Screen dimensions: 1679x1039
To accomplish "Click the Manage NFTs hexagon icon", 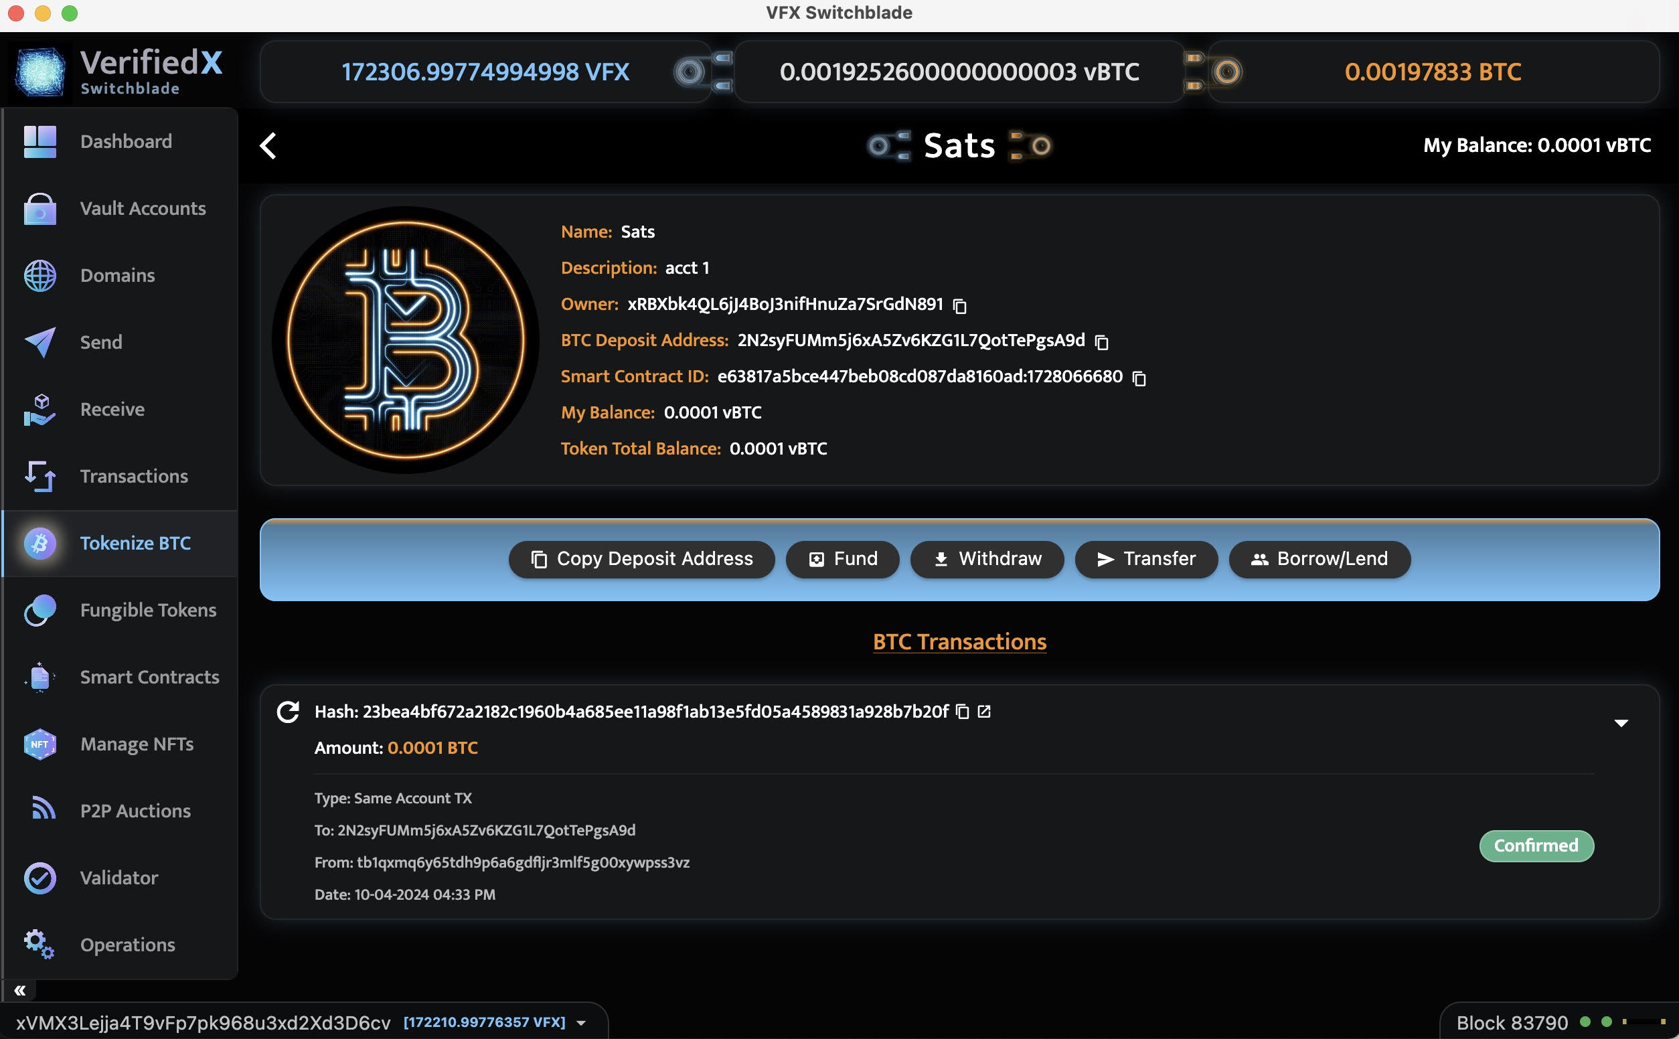I will pos(40,744).
